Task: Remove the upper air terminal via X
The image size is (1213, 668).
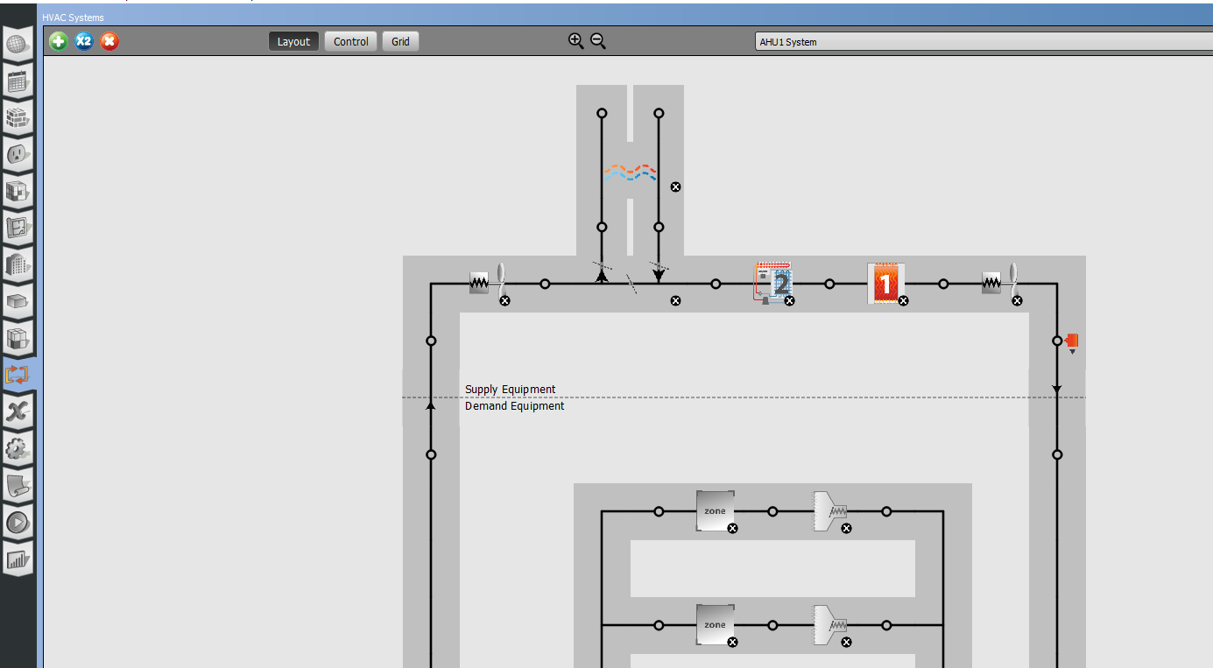Action: coord(846,528)
